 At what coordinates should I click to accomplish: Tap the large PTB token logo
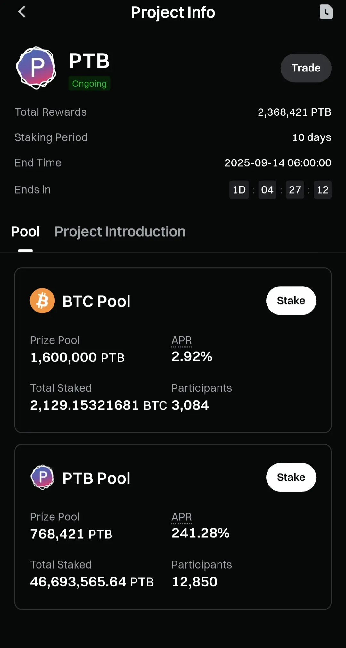(x=36, y=68)
